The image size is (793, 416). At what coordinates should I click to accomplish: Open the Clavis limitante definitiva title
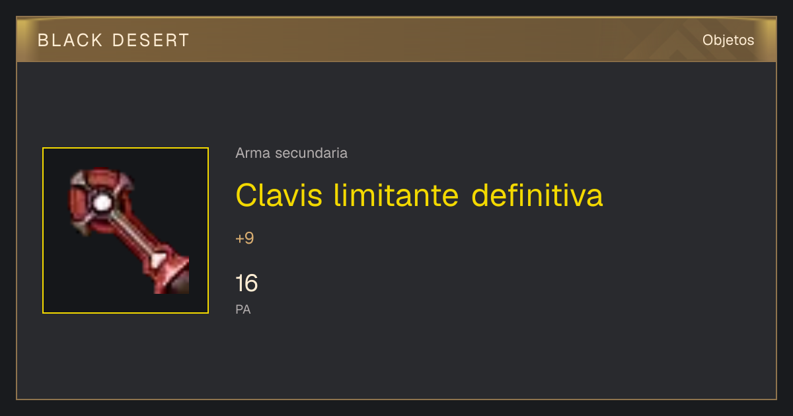419,195
